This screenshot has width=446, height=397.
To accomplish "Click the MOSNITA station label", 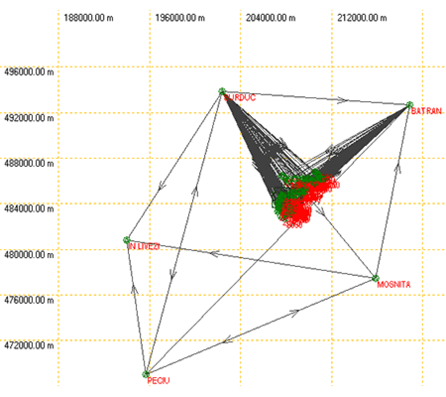I will pos(393,284).
